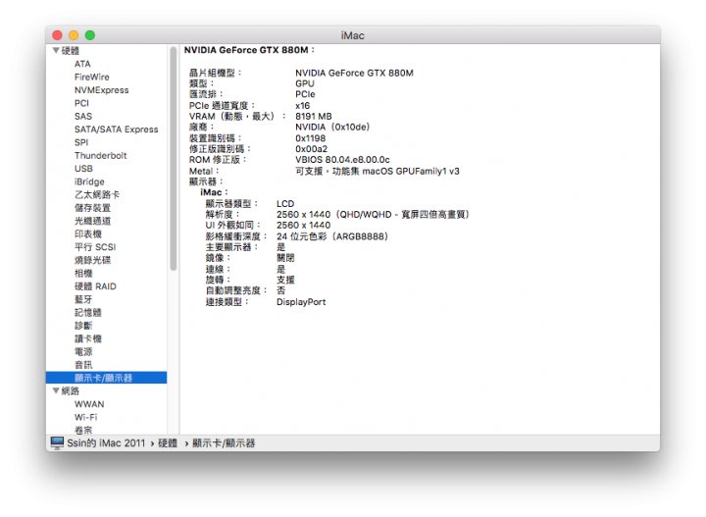Screen dimensions: 706x517
Task: Click the sidebar vertical scrollbar
Action: pyautogui.click(x=174, y=159)
